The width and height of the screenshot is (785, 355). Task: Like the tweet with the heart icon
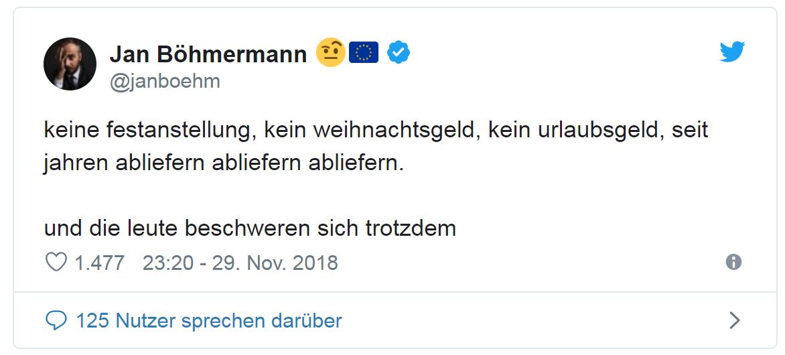tap(56, 262)
